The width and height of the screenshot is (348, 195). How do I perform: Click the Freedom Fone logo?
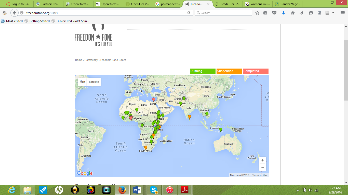[x=93, y=36]
